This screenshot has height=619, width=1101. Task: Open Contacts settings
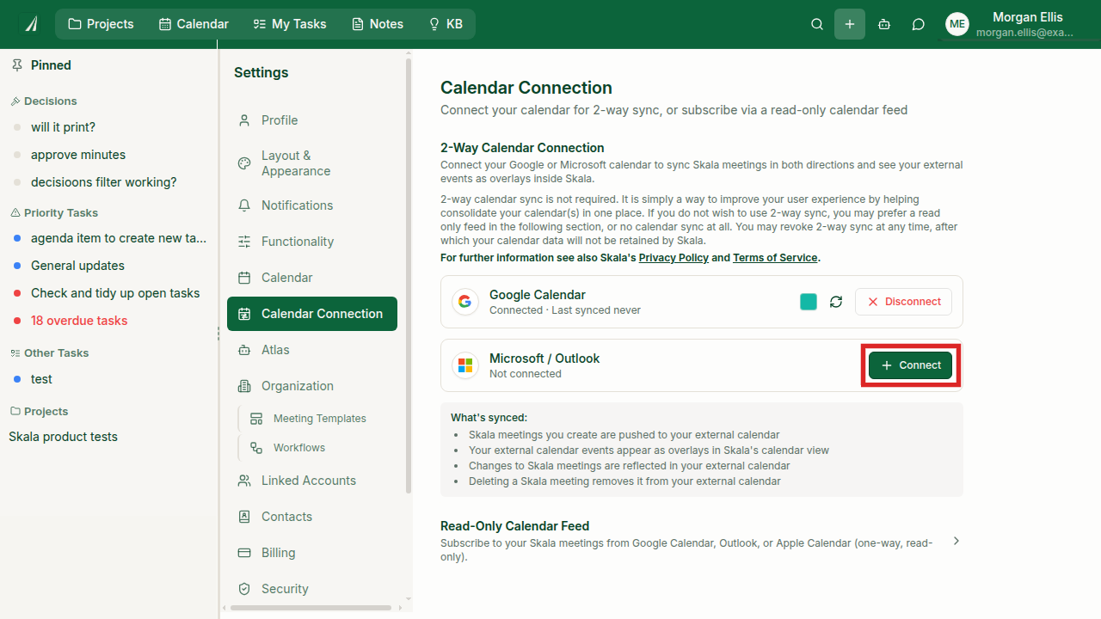click(312, 517)
